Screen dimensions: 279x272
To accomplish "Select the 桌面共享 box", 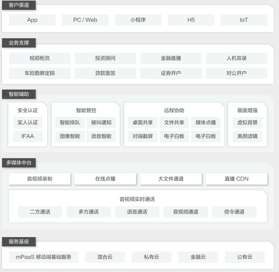I will pos(143,122).
